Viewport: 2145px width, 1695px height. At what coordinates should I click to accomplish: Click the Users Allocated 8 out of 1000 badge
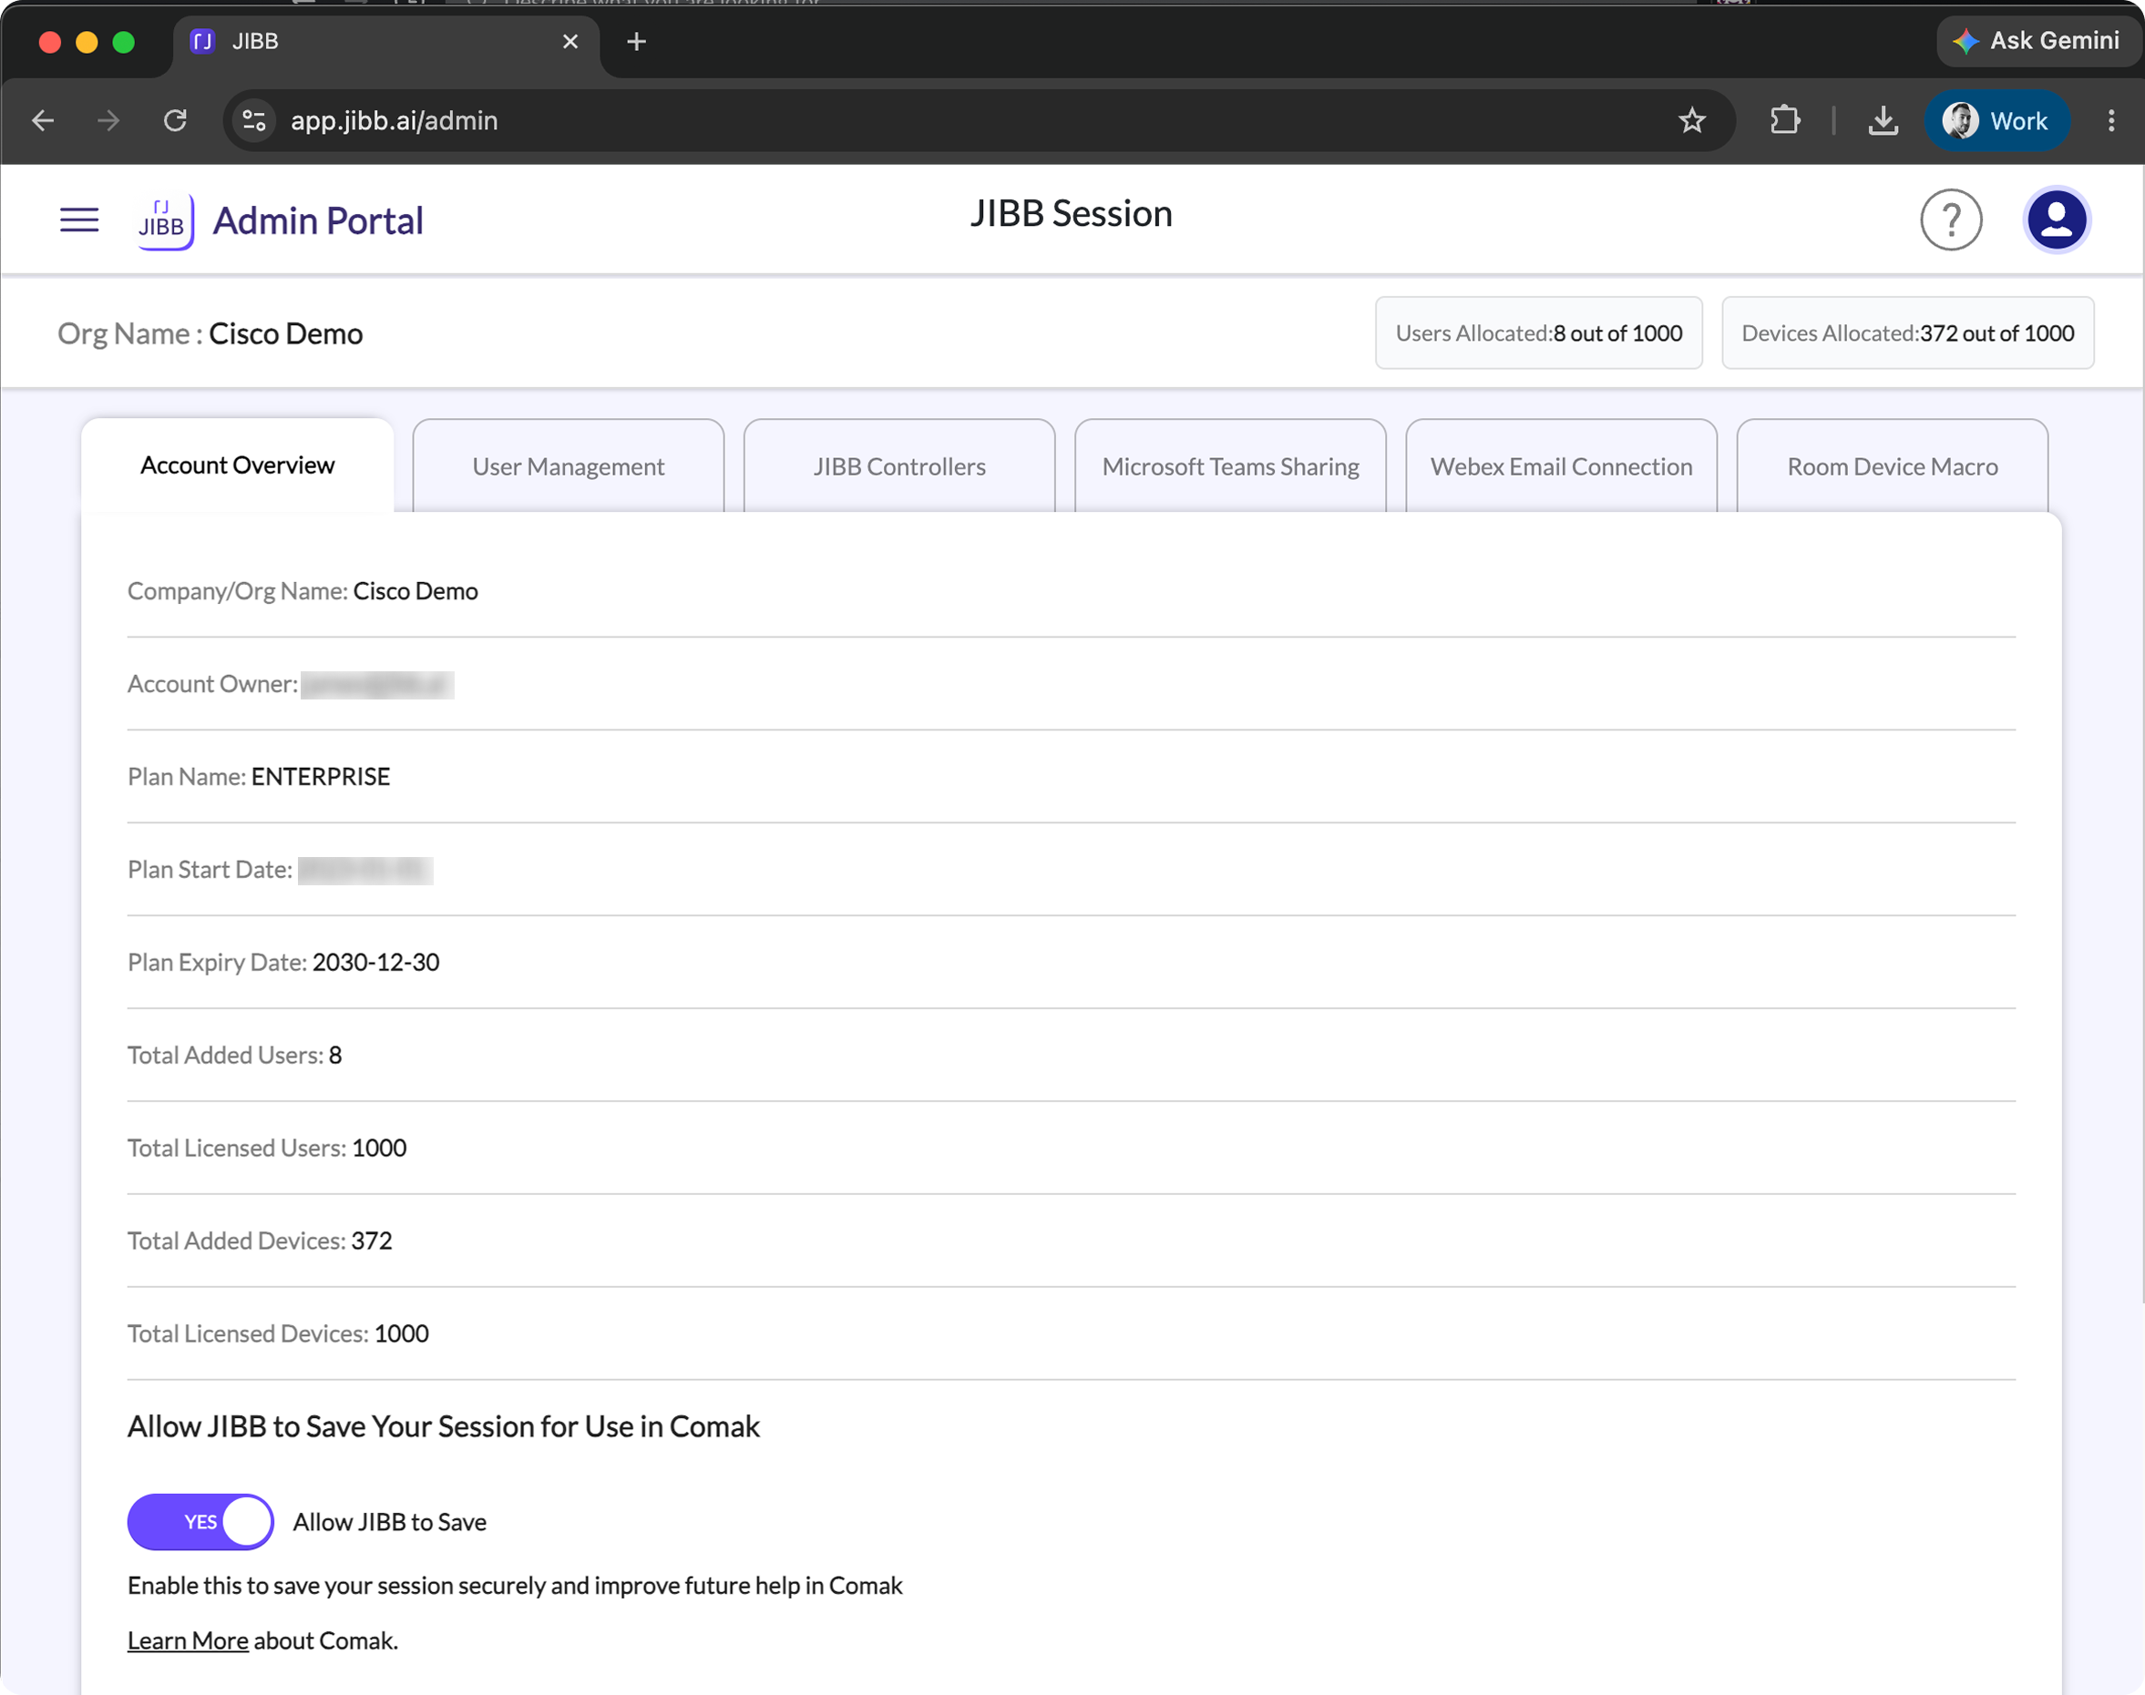[x=1538, y=333]
